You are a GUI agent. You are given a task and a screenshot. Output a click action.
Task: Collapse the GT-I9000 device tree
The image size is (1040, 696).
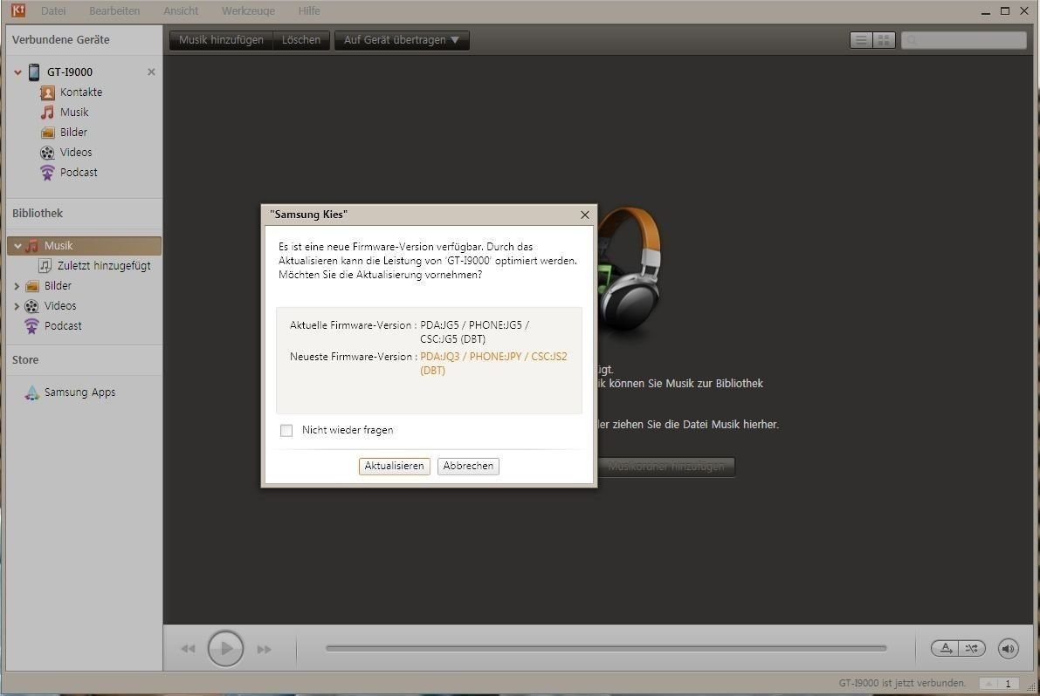pos(18,72)
